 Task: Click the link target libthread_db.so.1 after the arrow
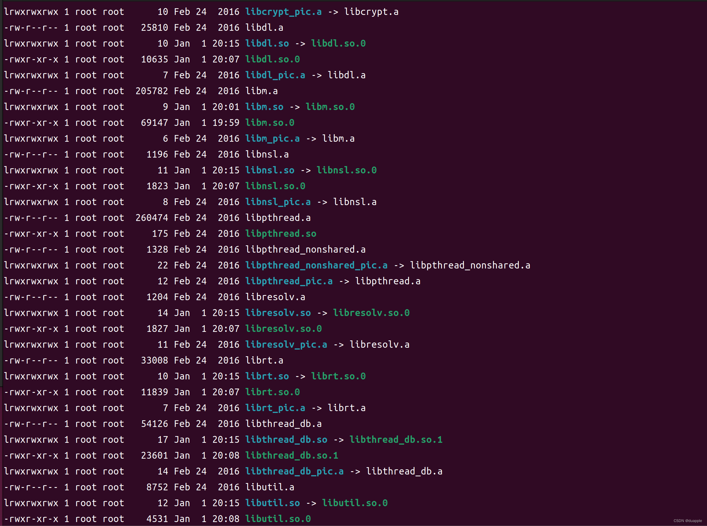coord(396,440)
